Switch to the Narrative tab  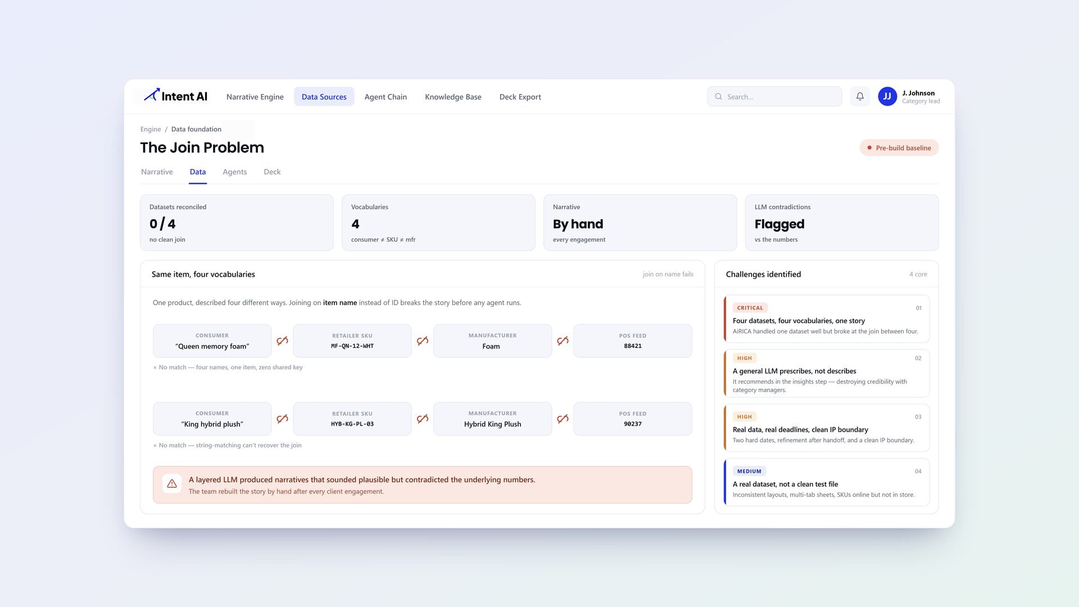tap(157, 172)
